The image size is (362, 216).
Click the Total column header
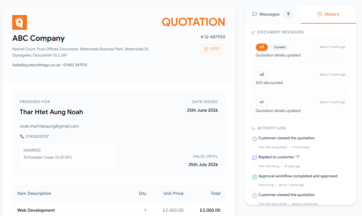[215, 193]
